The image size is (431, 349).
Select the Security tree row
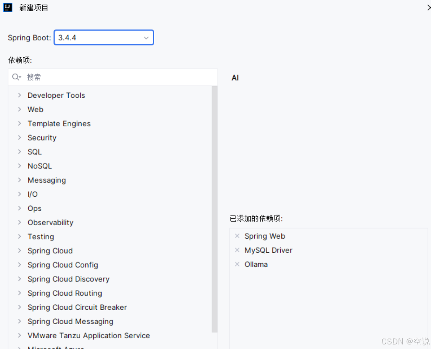point(110,137)
